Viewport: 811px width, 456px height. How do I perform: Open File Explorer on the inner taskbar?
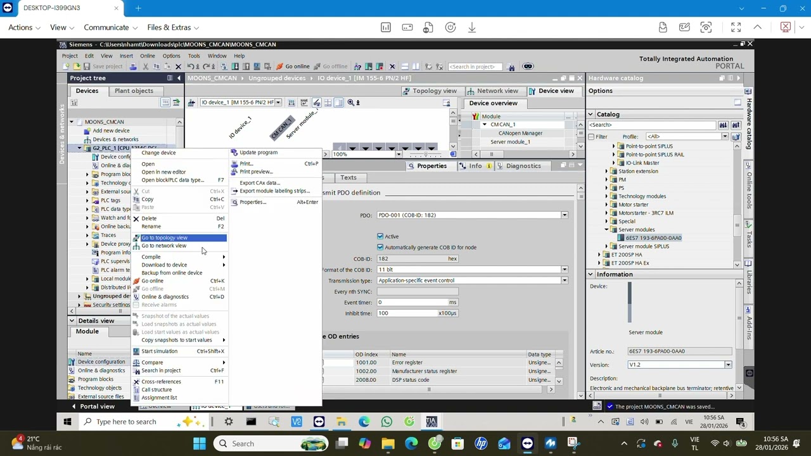pyautogui.click(x=342, y=422)
